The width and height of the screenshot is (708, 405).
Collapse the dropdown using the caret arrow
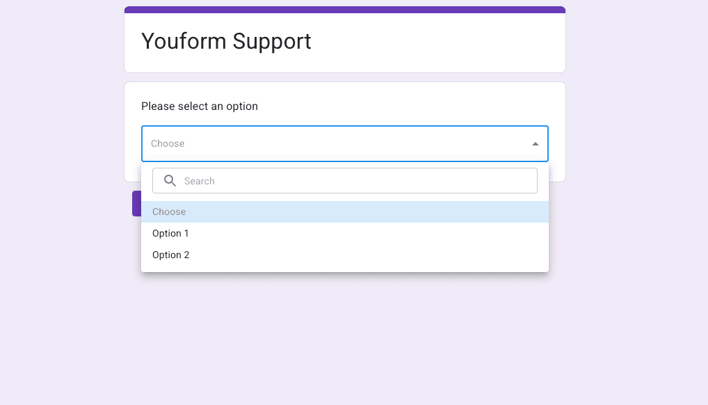535,144
